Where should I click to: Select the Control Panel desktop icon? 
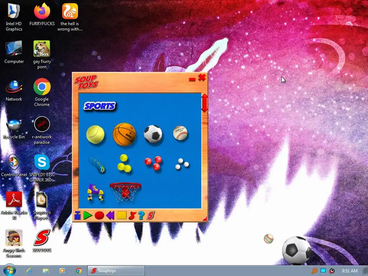pyautogui.click(x=14, y=165)
